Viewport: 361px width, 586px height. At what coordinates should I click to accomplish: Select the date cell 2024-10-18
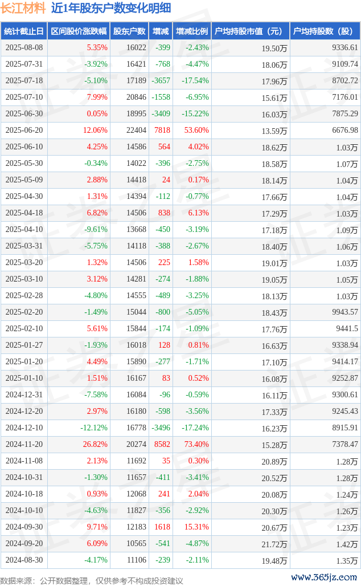tap(24, 494)
